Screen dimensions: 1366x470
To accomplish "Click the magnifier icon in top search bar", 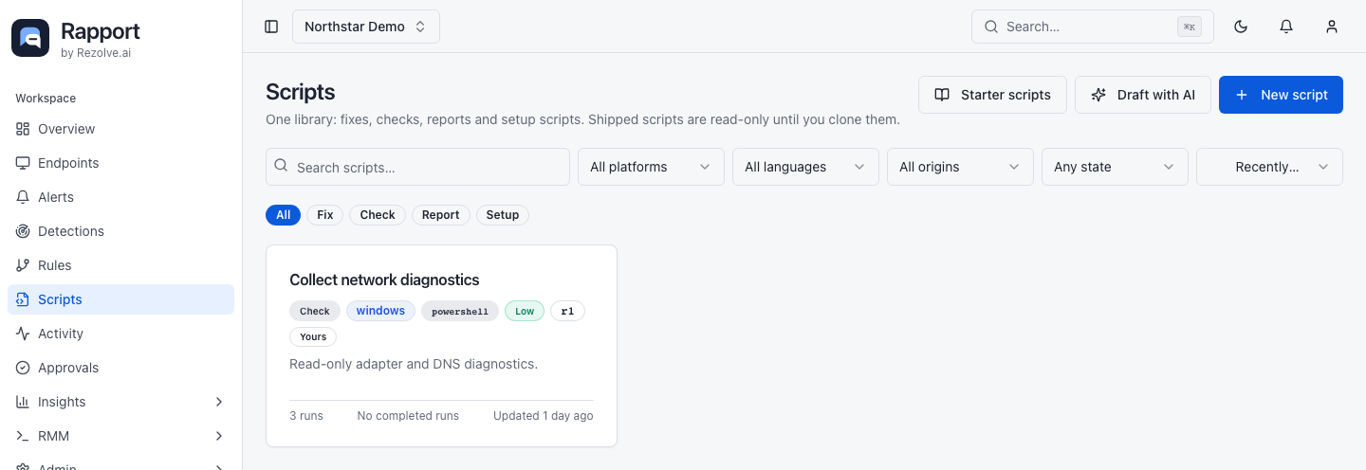I will coord(991,27).
